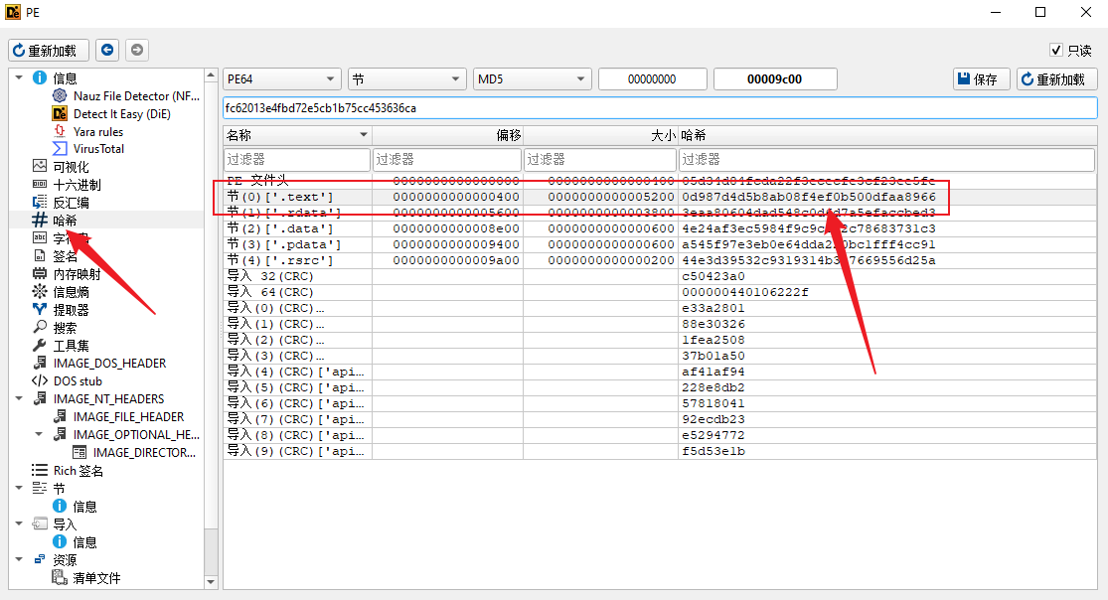Select Yara rules in sidebar
The height and width of the screenshot is (600, 1108).
pyautogui.click(x=97, y=131)
